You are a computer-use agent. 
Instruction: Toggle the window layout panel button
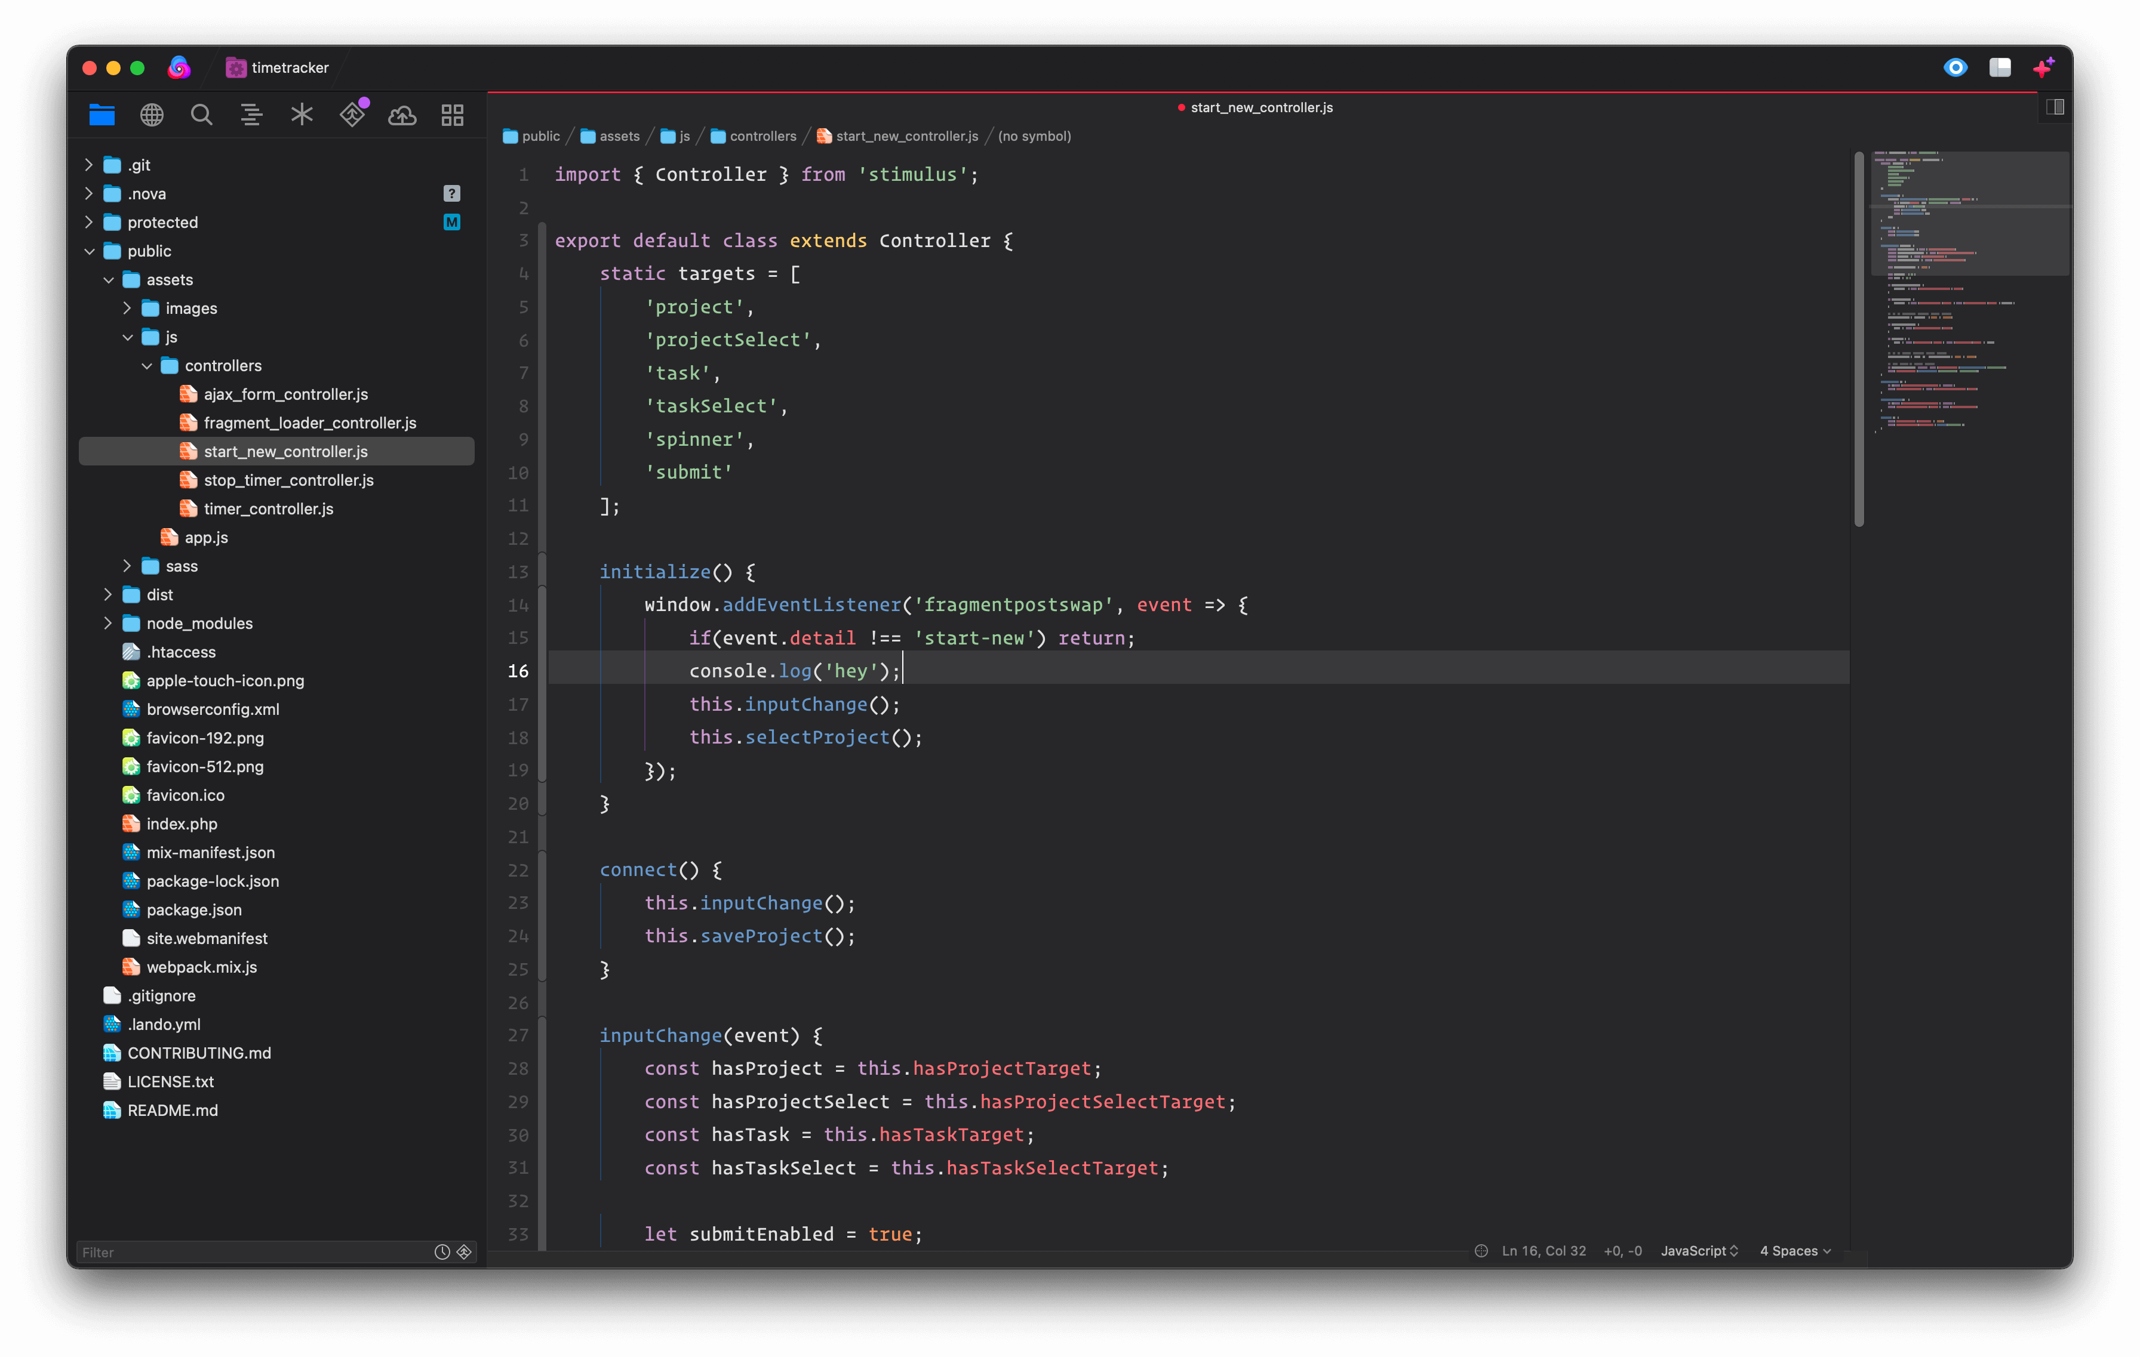click(x=2000, y=67)
